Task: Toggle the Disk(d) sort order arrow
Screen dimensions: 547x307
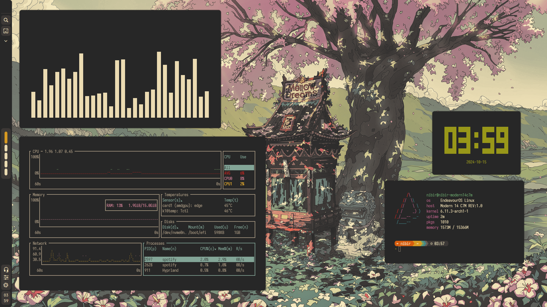Action: pyautogui.click(x=178, y=227)
